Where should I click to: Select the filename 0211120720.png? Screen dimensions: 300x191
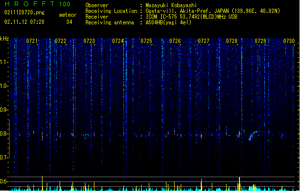[24, 13]
